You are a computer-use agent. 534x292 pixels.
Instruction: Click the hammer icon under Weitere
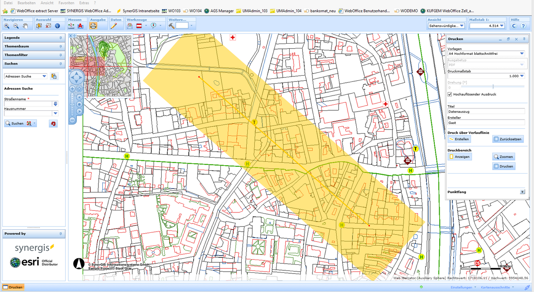tap(172, 26)
